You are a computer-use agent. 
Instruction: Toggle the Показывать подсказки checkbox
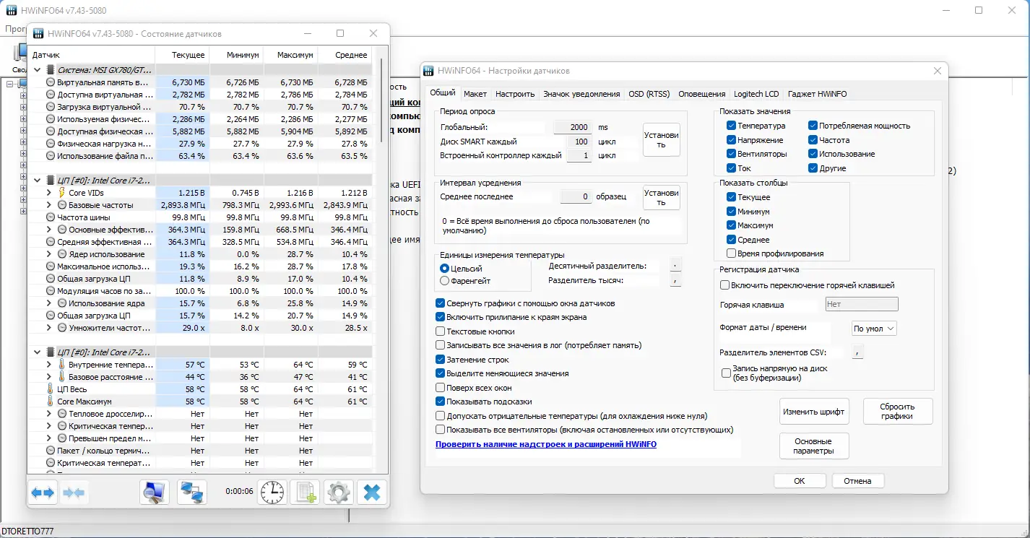pyautogui.click(x=441, y=402)
